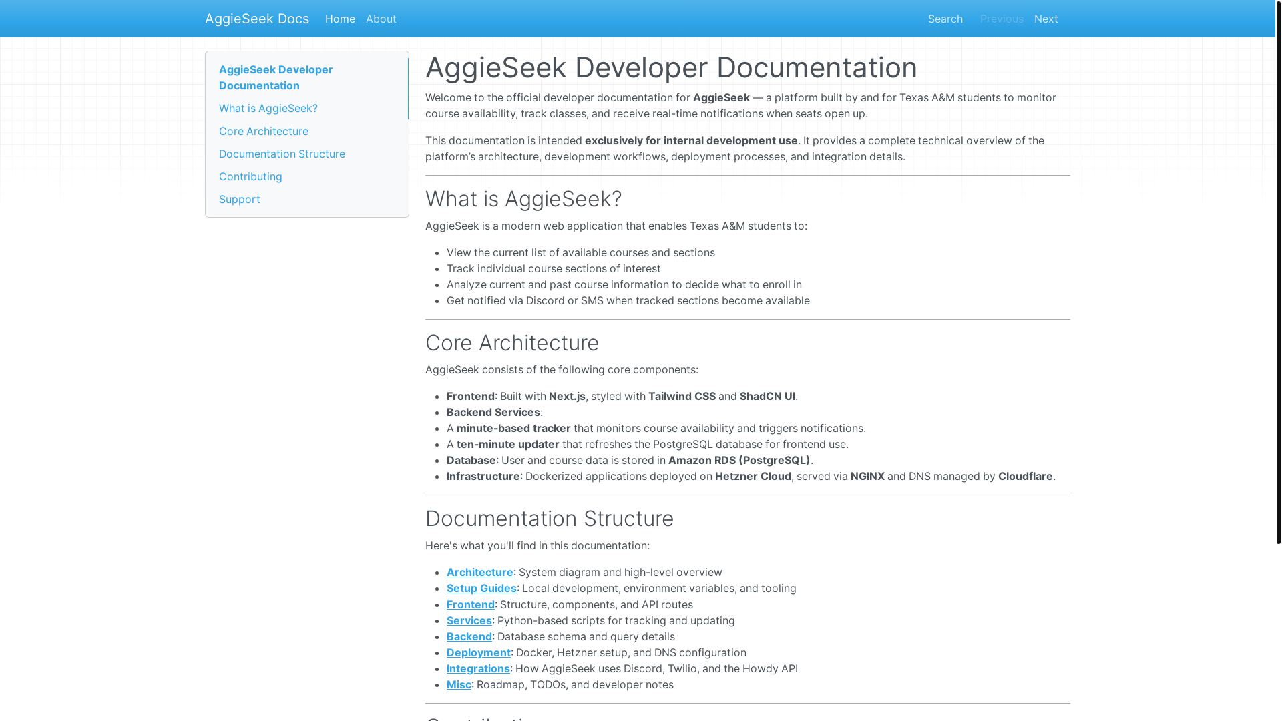Click the text Amazon RDS (PostgreSQL)
Image resolution: width=1282 pixels, height=721 pixels.
tap(739, 460)
